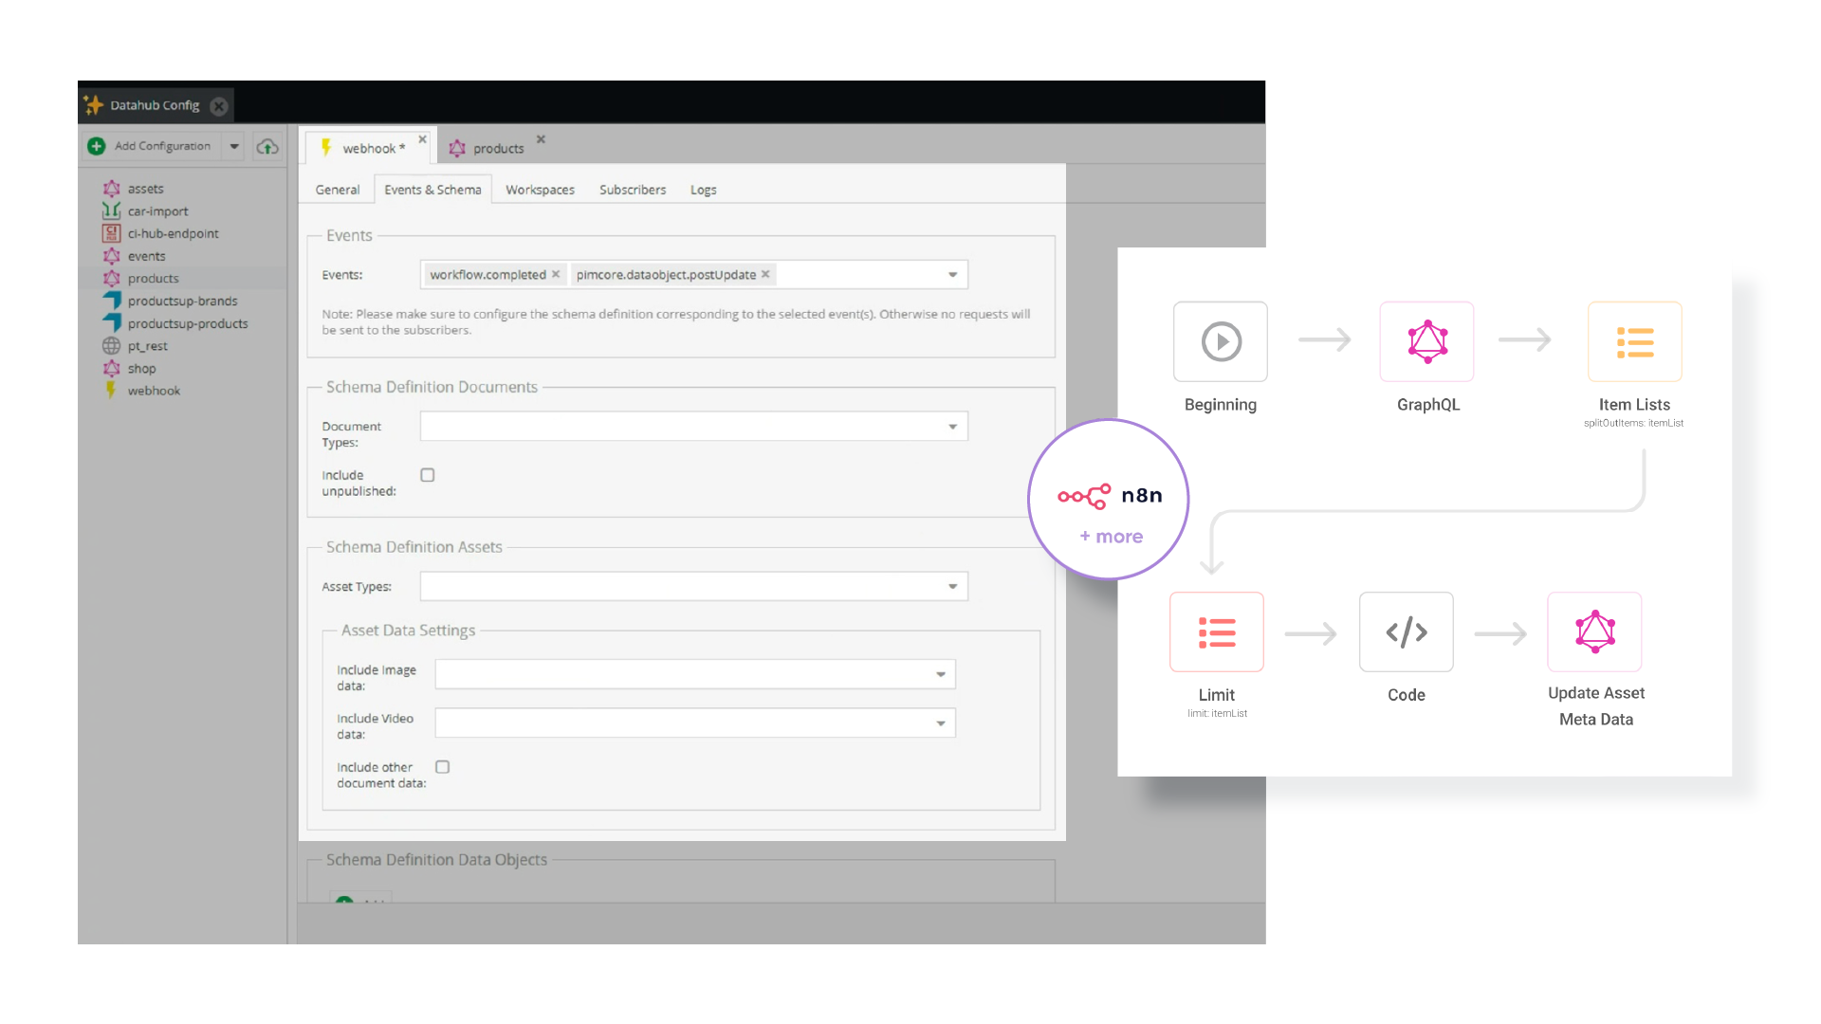Click the '+ more' link
1821x1024 pixels.
click(1112, 537)
